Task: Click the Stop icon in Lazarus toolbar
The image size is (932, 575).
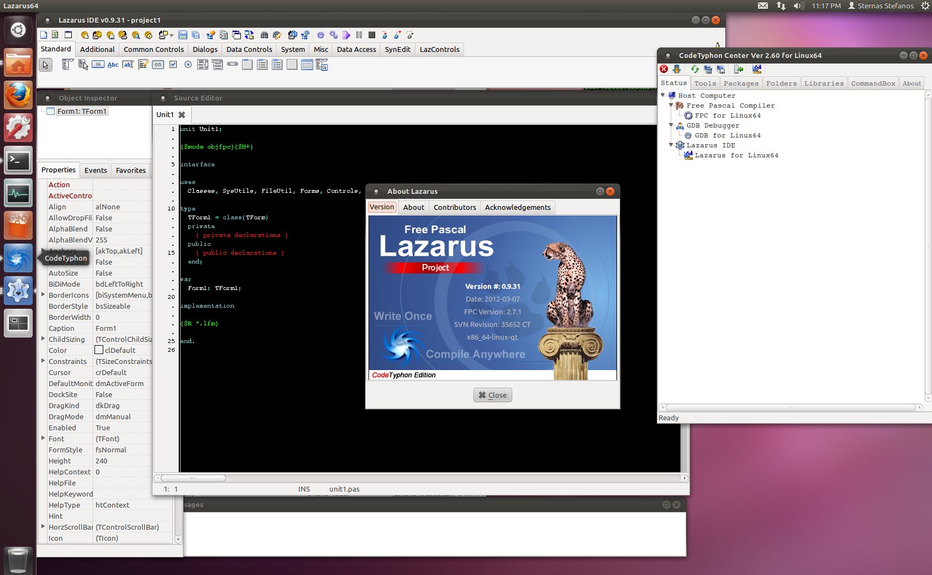Action: [372, 35]
